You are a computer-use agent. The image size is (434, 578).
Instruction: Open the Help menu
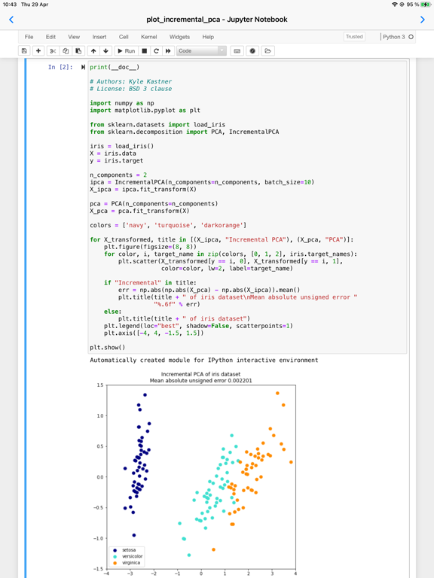tap(208, 37)
